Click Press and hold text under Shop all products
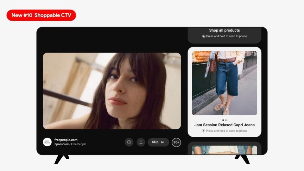 point(227,36)
